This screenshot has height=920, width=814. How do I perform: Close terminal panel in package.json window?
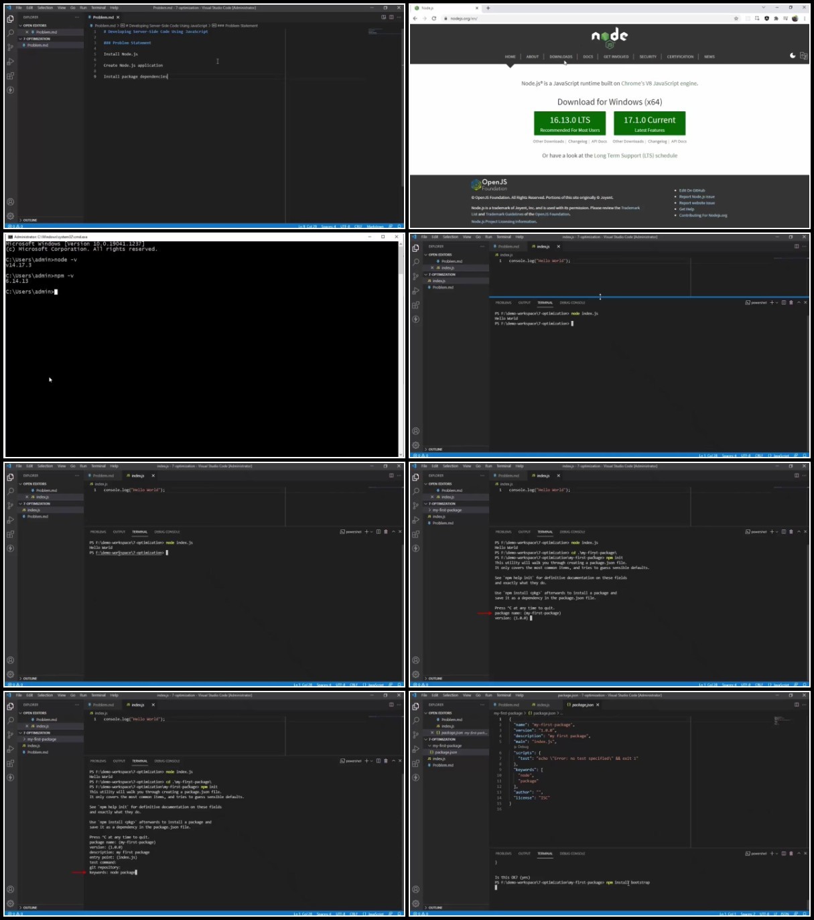(805, 854)
